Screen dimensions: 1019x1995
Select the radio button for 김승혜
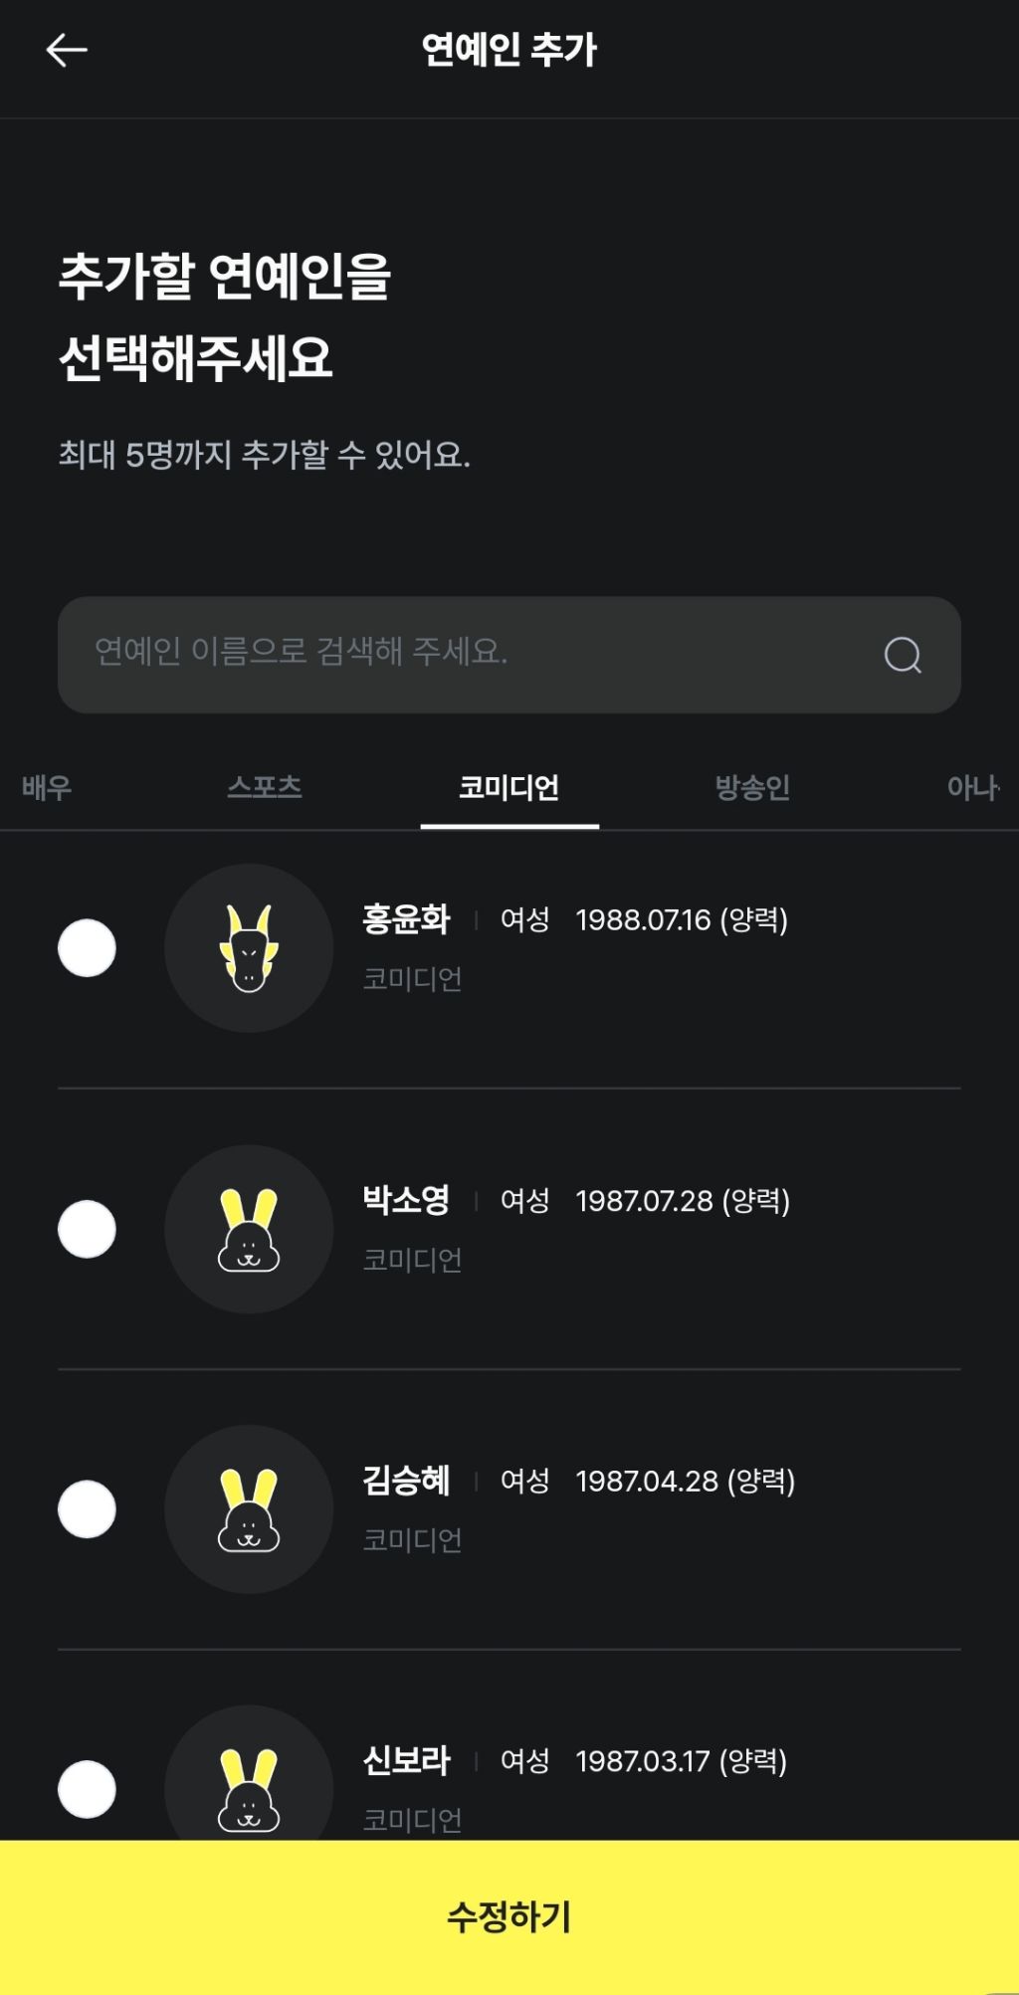click(88, 1509)
